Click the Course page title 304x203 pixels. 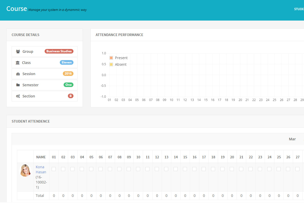point(17,9)
